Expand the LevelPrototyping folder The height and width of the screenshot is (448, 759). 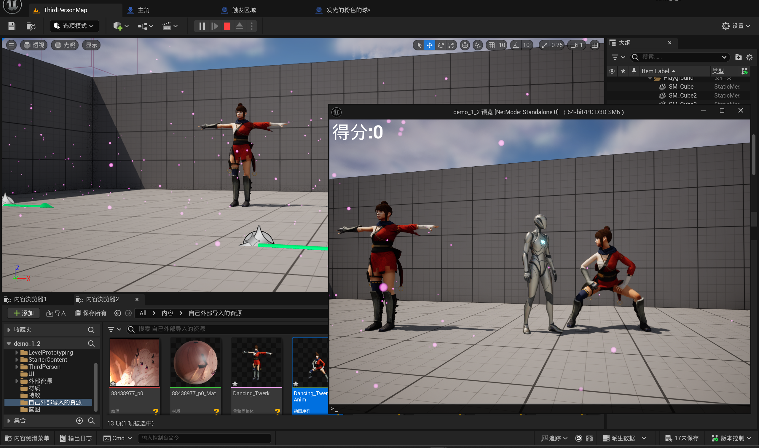pos(17,352)
